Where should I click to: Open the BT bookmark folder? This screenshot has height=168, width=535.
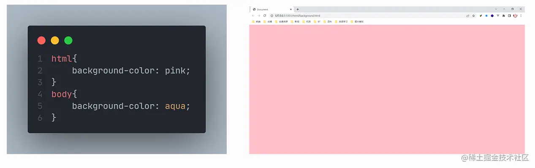[317, 22]
